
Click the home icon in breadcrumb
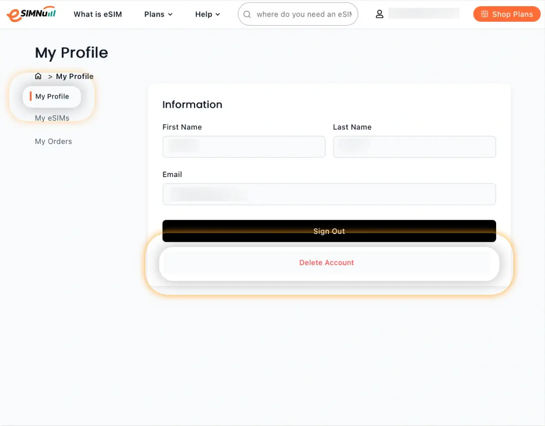click(x=38, y=76)
